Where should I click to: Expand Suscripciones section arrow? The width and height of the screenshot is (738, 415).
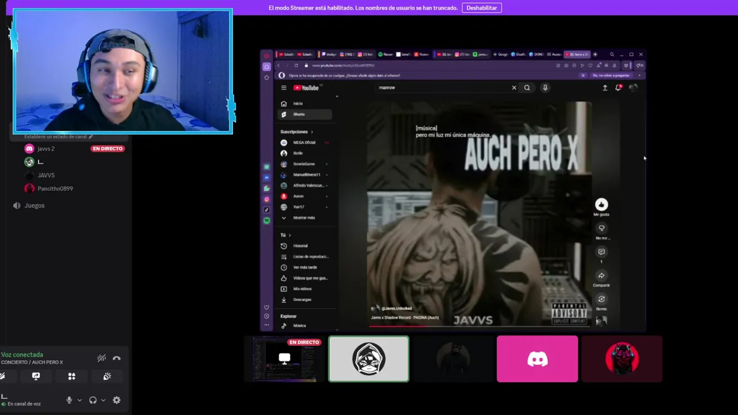coord(312,132)
